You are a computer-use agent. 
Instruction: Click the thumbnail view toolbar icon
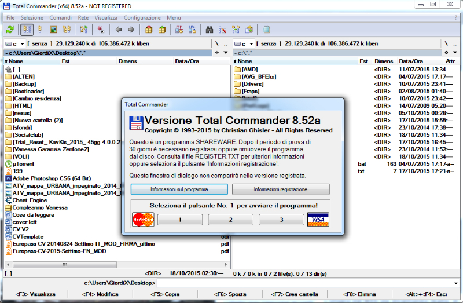pos(53,30)
